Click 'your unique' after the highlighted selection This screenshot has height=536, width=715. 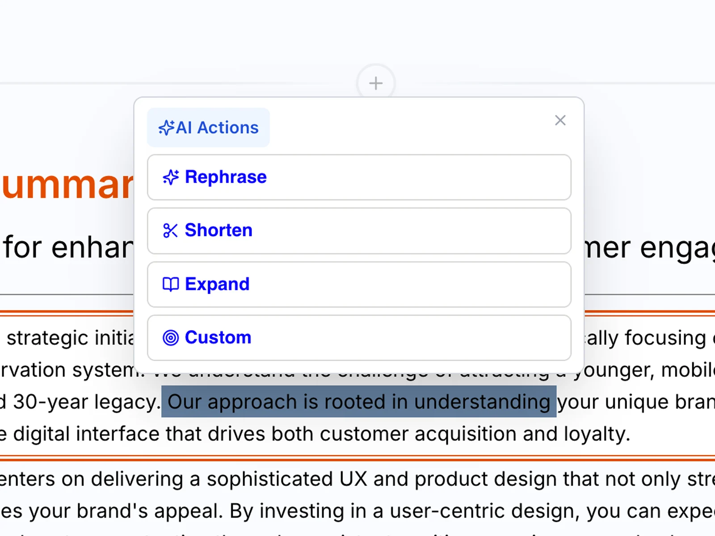pyautogui.click(x=612, y=402)
